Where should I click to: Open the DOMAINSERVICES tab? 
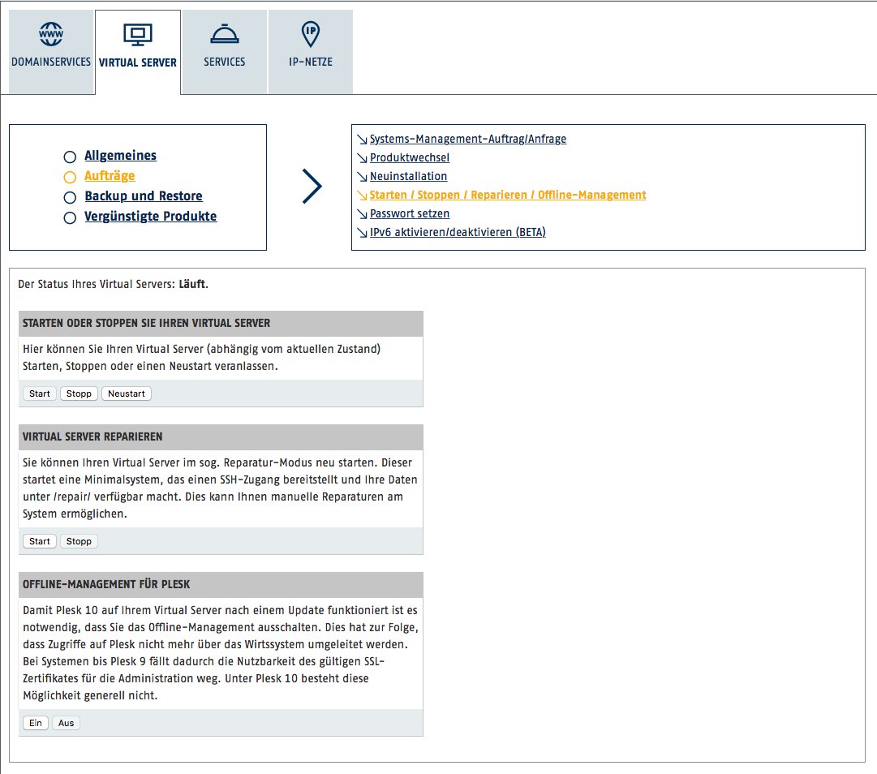(51, 51)
